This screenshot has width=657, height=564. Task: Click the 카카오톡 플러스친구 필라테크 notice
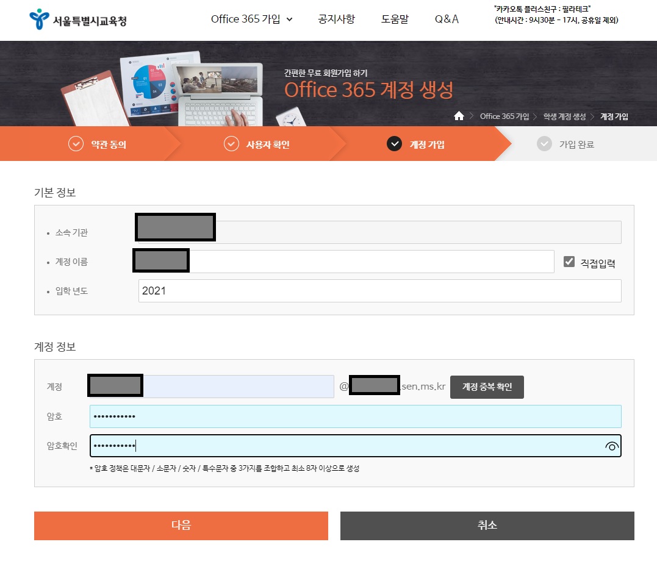coord(542,9)
